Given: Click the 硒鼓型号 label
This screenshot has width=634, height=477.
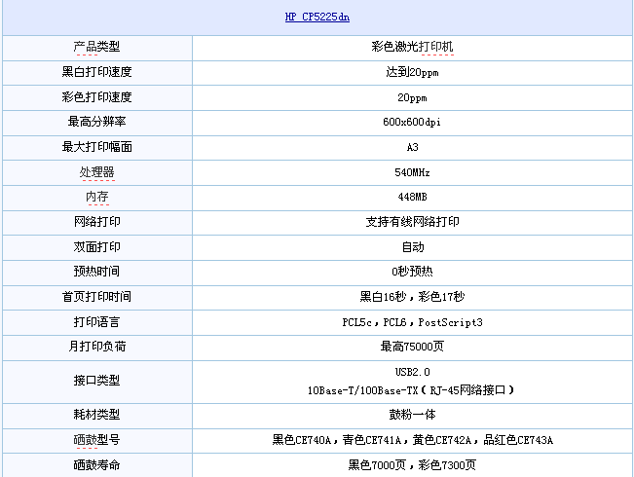Looking at the screenshot, I should (96, 439).
